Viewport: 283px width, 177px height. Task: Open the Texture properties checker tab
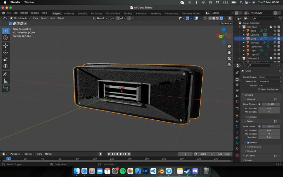coord(237,156)
